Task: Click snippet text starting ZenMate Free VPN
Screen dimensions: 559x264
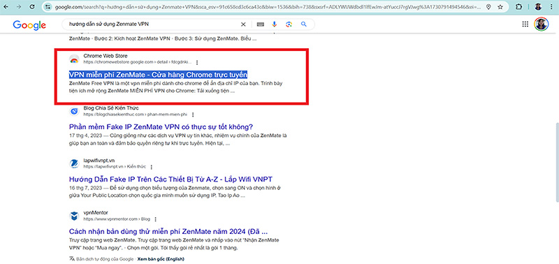Action: tap(176, 87)
